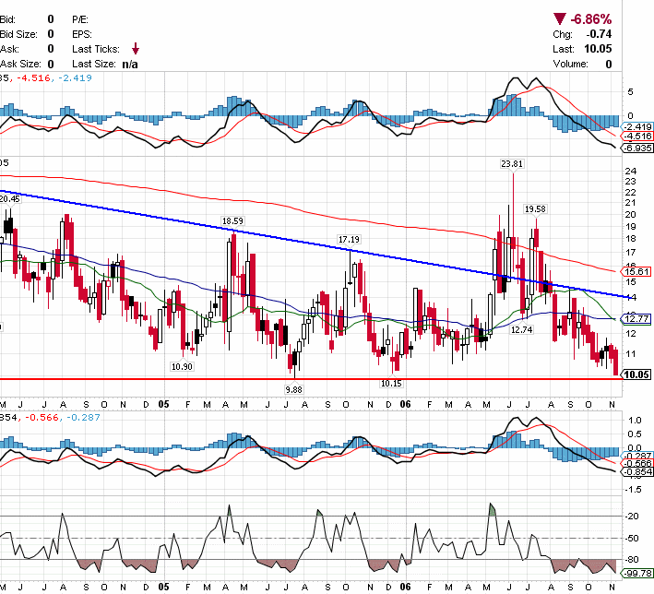Click the Volume label in quote header
This screenshot has width=654, height=594.
(570, 65)
